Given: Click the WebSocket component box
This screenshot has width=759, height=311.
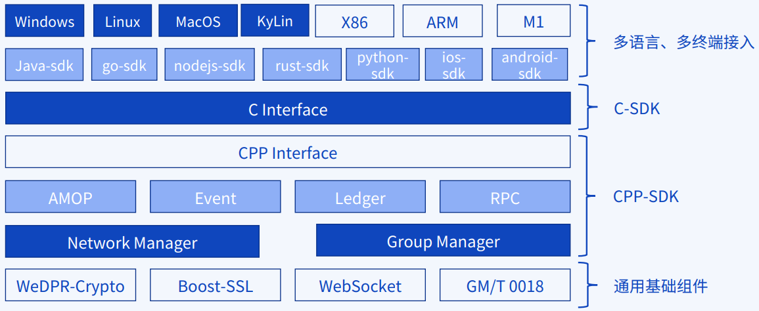Looking at the screenshot, I should (x=360, y=285).
